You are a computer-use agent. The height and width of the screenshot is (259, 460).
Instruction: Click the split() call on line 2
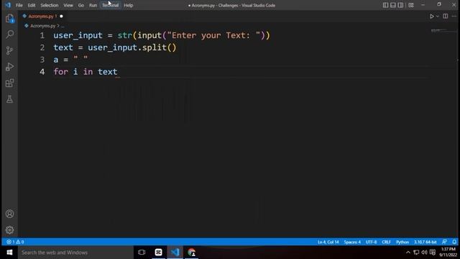click(159, 47)
